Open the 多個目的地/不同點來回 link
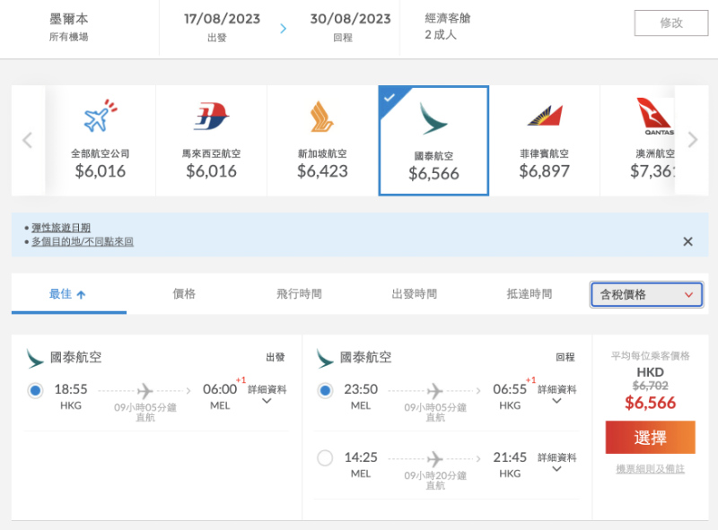 coord(83,241)
